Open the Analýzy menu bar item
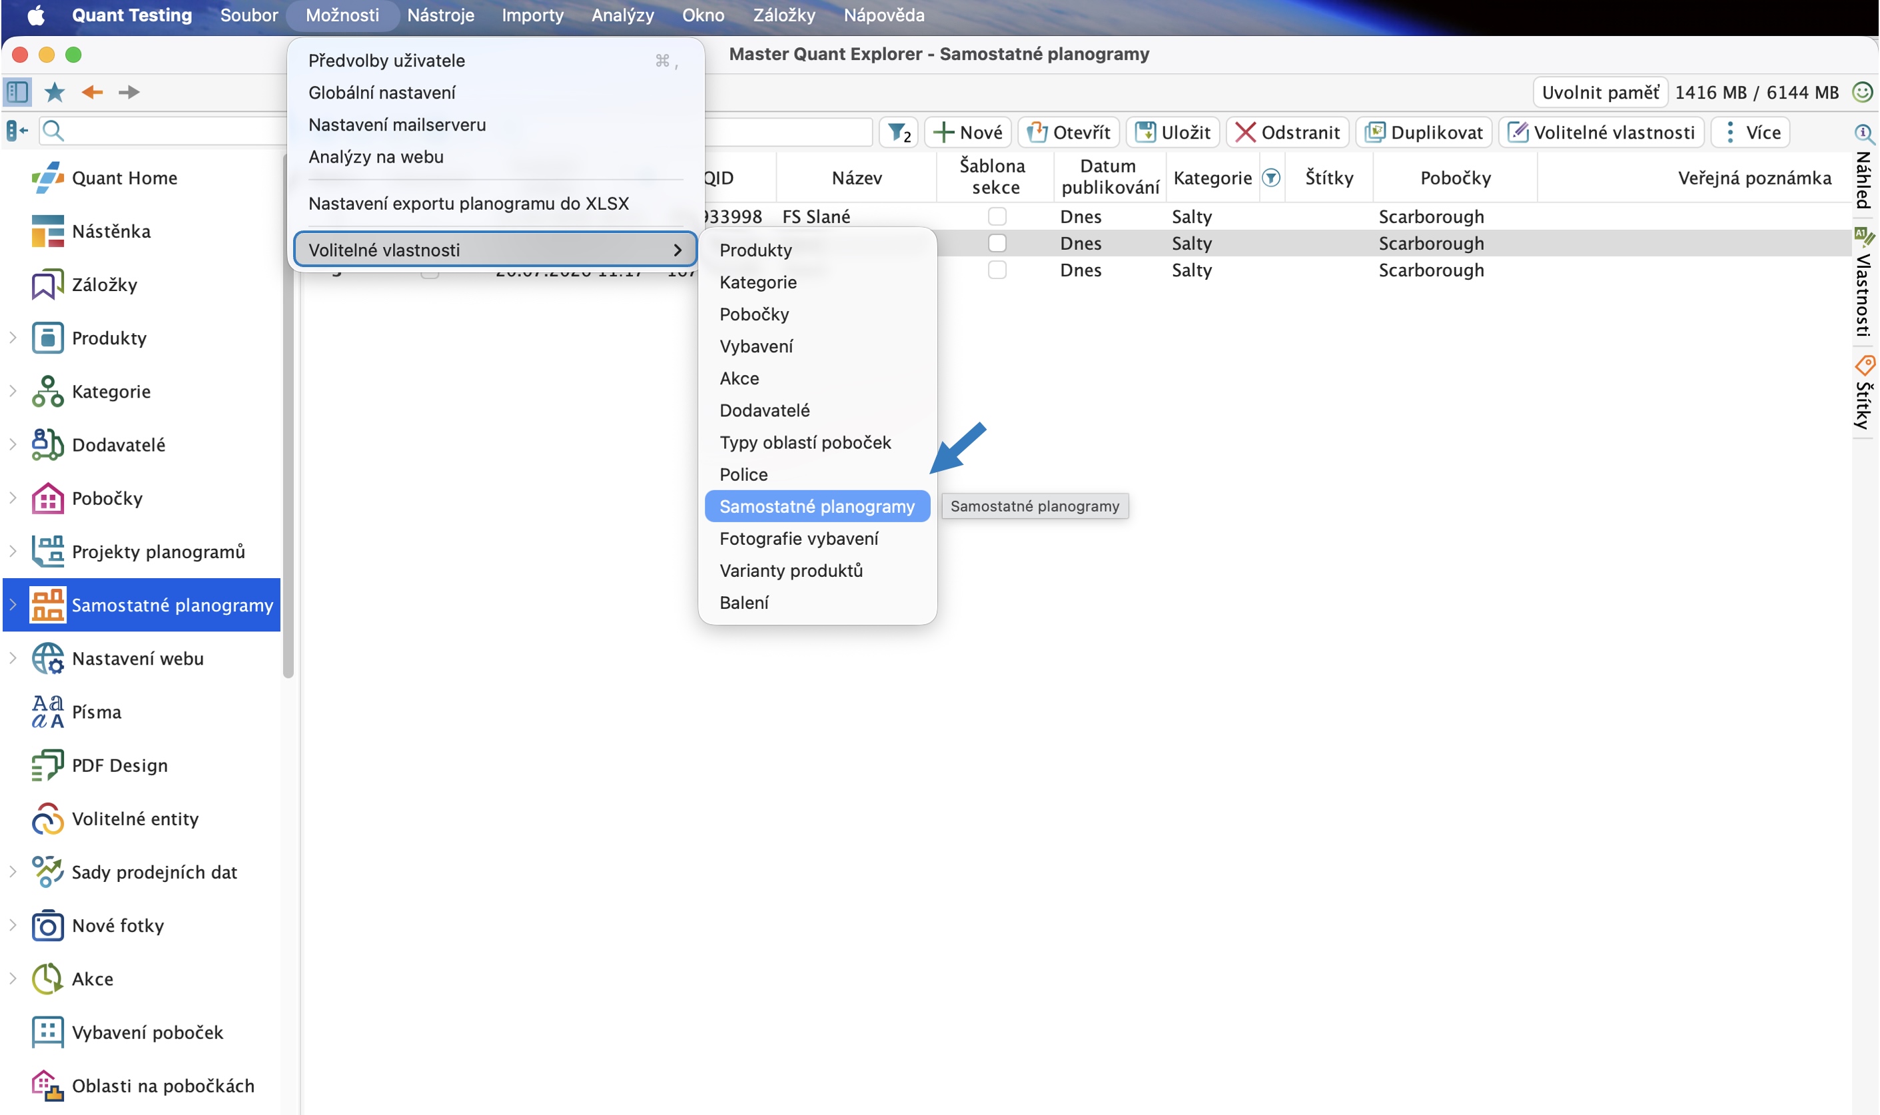Screen dimensions: 1880x1115 click(622, 15)
